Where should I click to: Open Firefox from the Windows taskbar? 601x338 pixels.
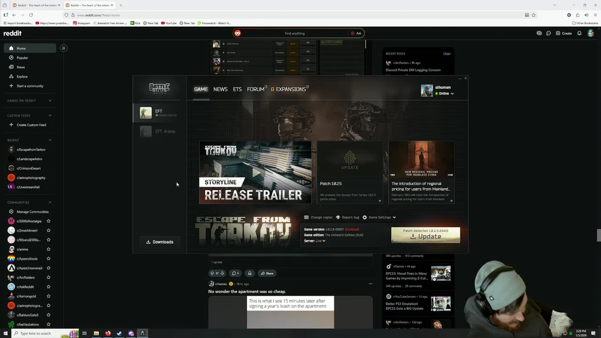108,333
